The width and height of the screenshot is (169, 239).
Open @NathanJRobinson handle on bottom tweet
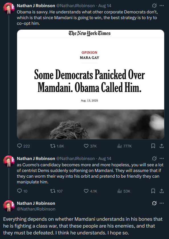[36, 209]
